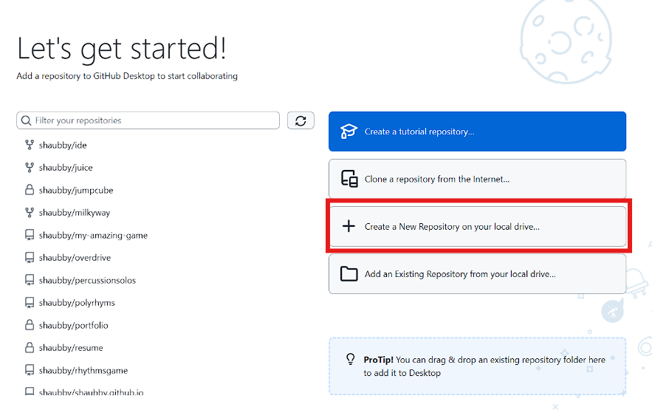Click the magnifier icon in filter box
This screenshot has width=652, height=410.
coord(27,120)
